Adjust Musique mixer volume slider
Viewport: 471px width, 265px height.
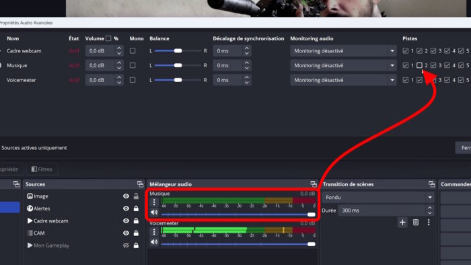pyautogui.click(x=238, y=215)
